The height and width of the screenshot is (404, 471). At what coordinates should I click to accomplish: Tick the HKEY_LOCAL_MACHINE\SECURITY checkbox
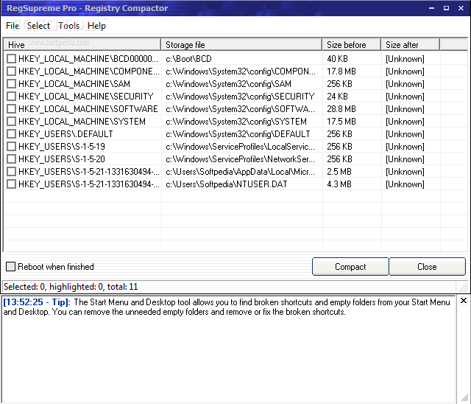pyautogui.click(x=12, y=97)
